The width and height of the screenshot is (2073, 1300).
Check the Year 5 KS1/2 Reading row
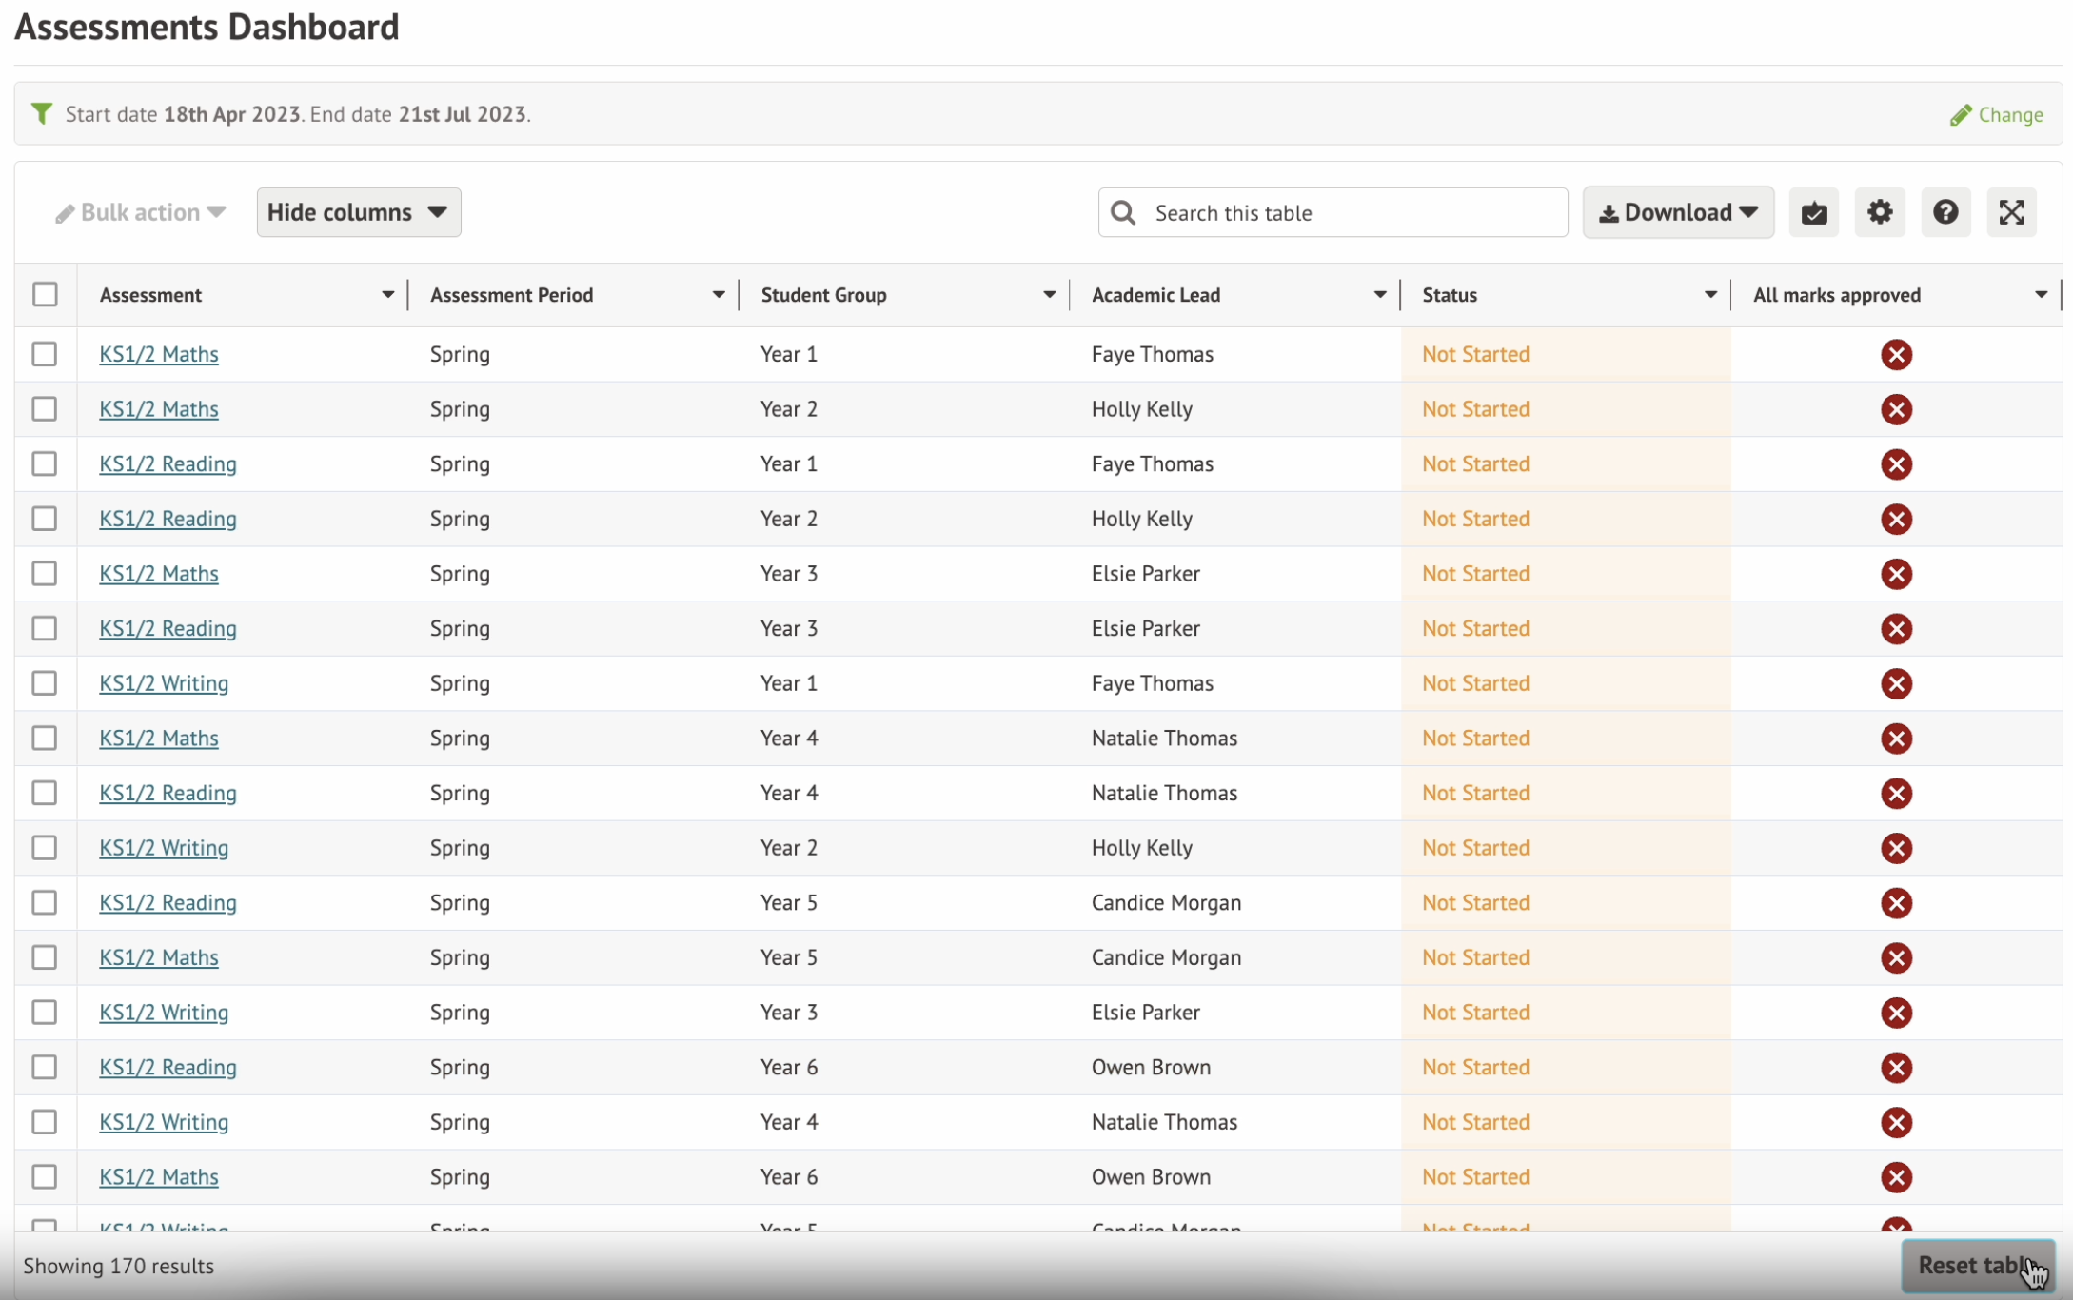(45, 902)
